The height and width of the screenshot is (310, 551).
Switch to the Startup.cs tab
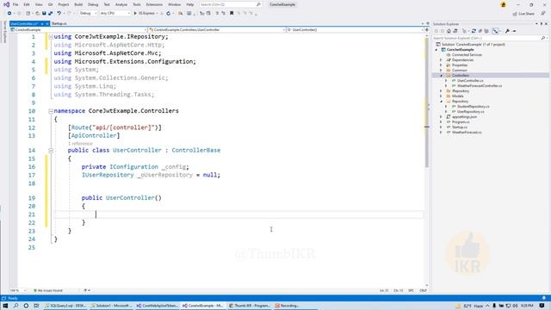coord(59,23)
